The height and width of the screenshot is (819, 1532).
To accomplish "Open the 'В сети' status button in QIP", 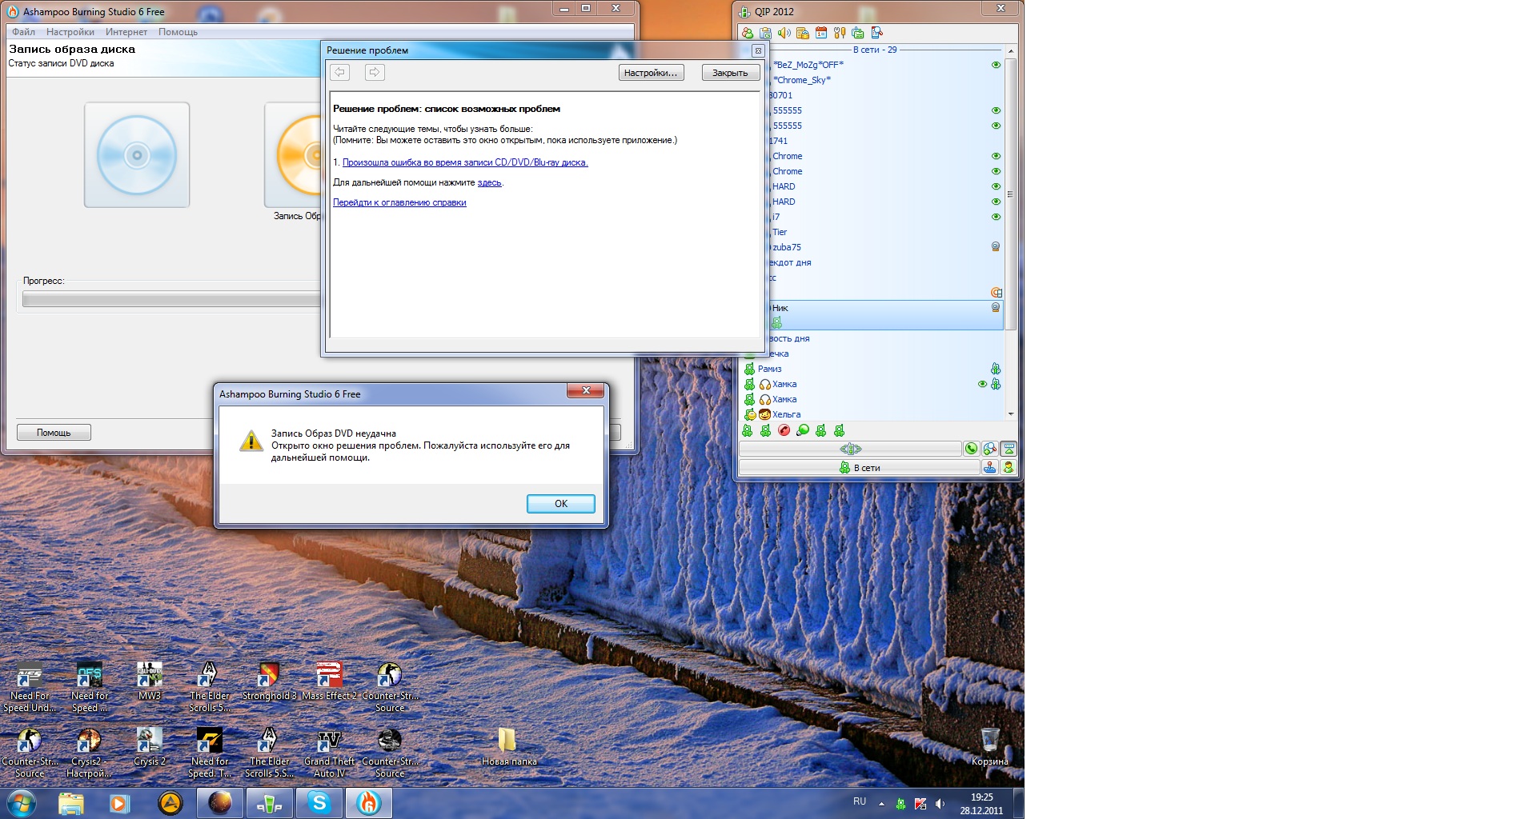I will 859,468.
